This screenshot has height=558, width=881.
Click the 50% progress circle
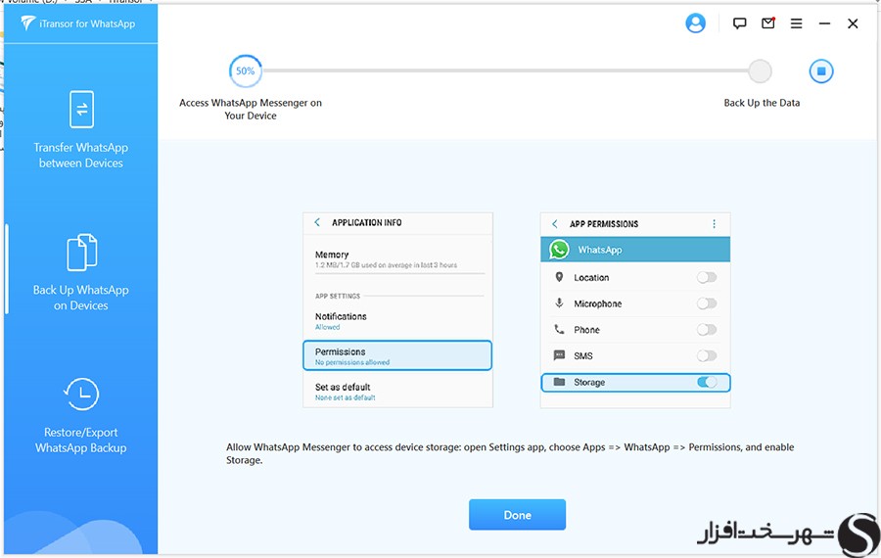(246, 70)
